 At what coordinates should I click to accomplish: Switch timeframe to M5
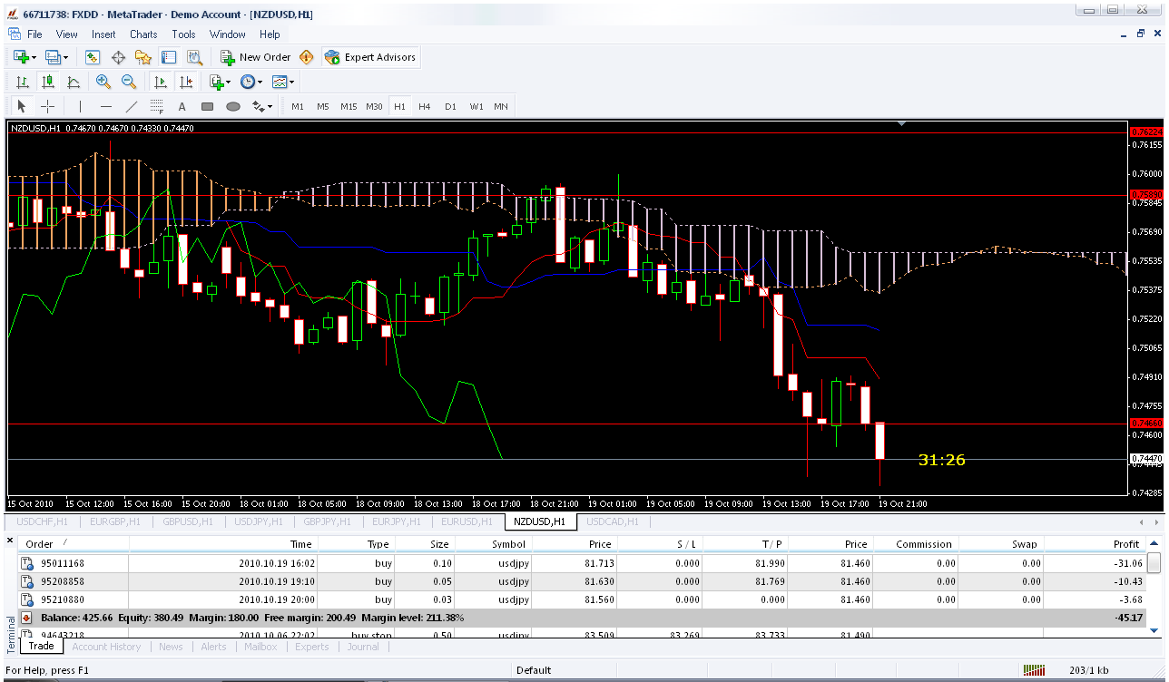tap(323, 106)
